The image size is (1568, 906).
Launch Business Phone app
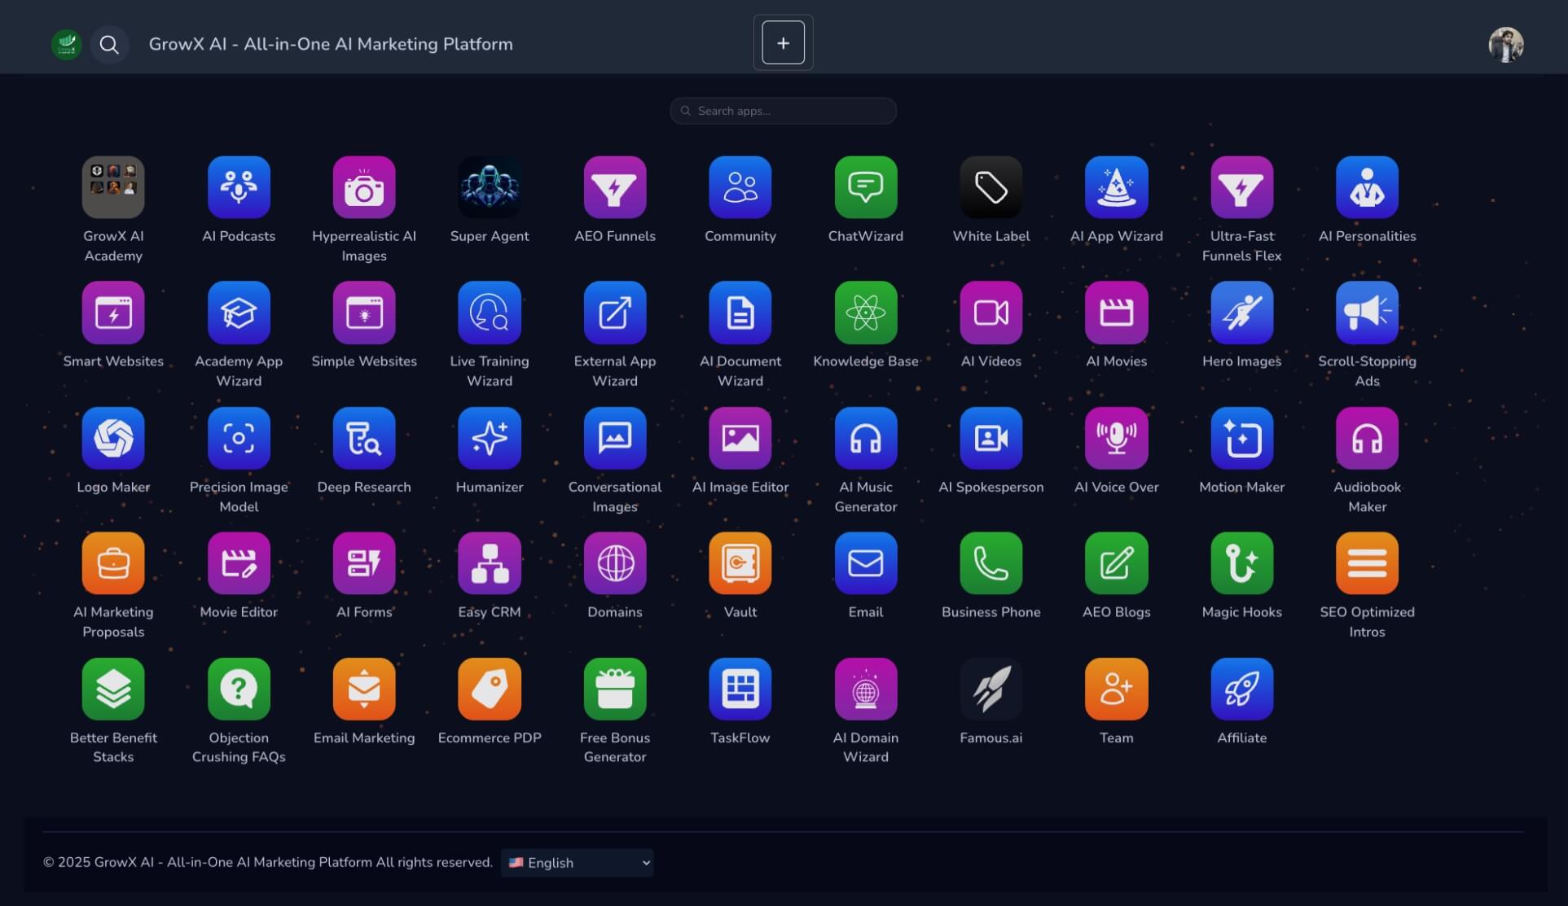pos(991,563)
